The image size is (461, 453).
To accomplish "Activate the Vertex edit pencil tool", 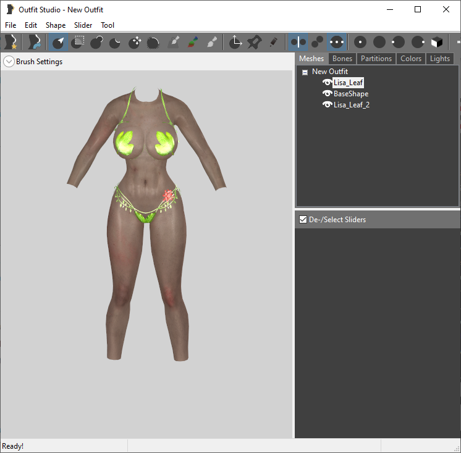I will pyautogui.click(x=274, y=42).
